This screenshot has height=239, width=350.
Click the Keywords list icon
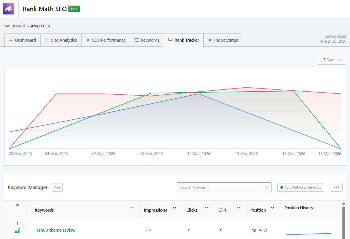pyautogui.click(x=137, y=40)
